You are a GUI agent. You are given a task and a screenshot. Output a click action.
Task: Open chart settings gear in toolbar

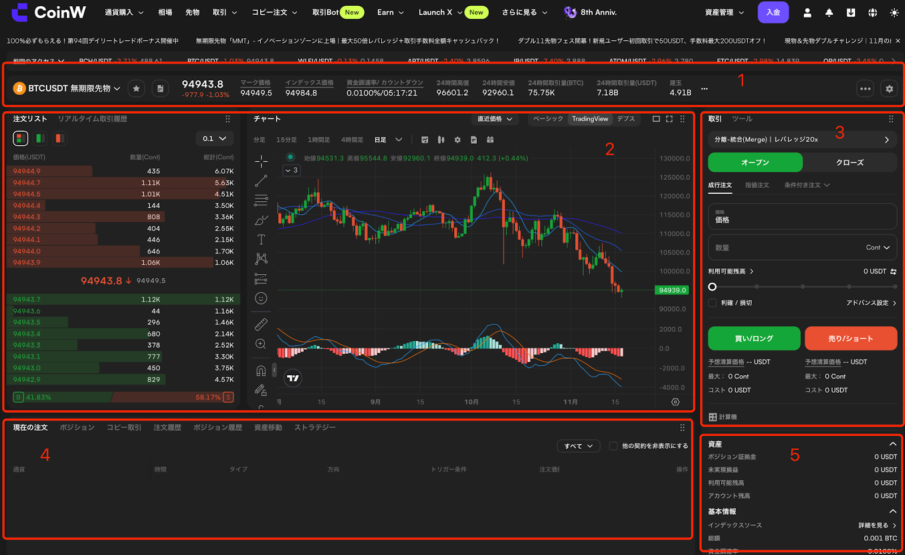458,140
